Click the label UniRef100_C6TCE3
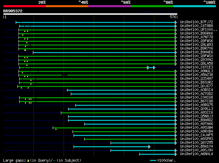Image resolution: width=219 pixels, height=163 pixels. point(196,67)
